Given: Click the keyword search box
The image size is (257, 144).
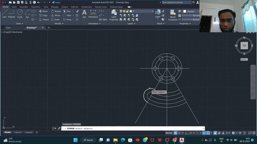Looking at the screenshot, I should click(x=177, y=2).
